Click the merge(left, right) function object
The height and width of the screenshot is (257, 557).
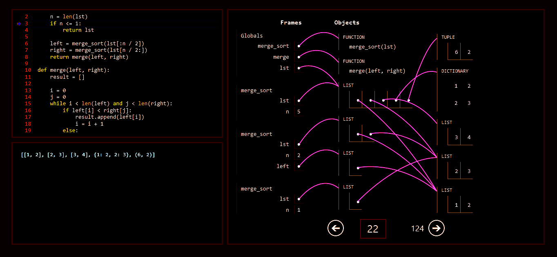coord(377,71)
